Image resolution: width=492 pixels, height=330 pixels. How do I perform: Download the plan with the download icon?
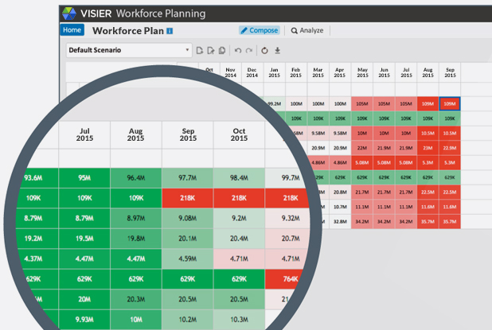[x=277, y=50]
